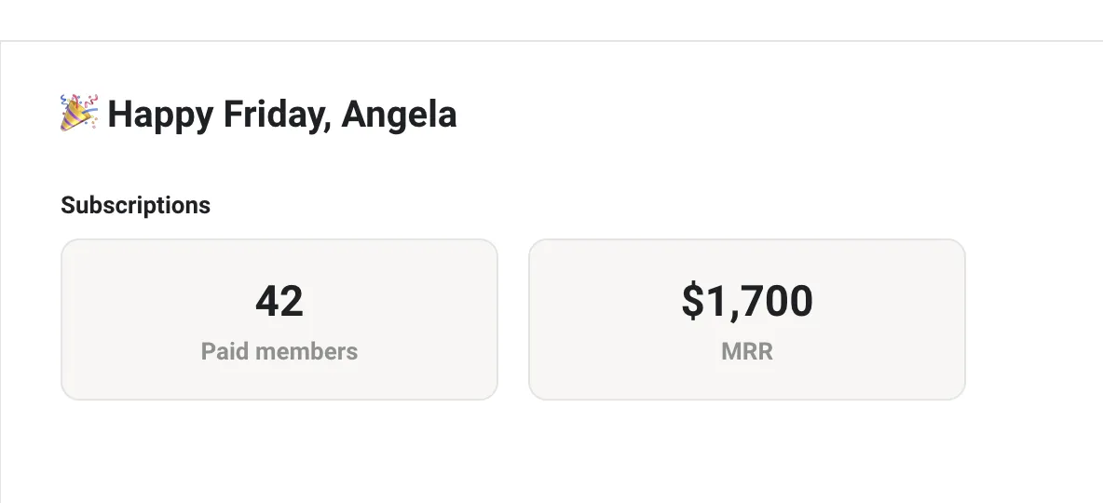This screenshot has height=503, width=1103.
Task: Click the digit 4 in member count
Action: pyautogui.click(x=267, y=301)
